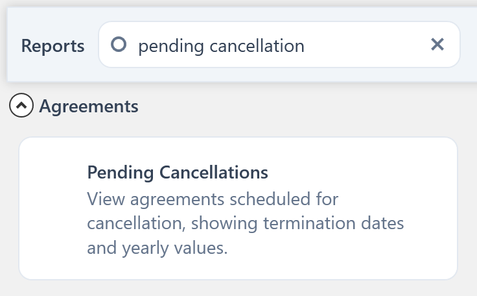Click the Agreements section heading
Image resolution: width=477 pixels, height=296 pixels.
[89, 106]
